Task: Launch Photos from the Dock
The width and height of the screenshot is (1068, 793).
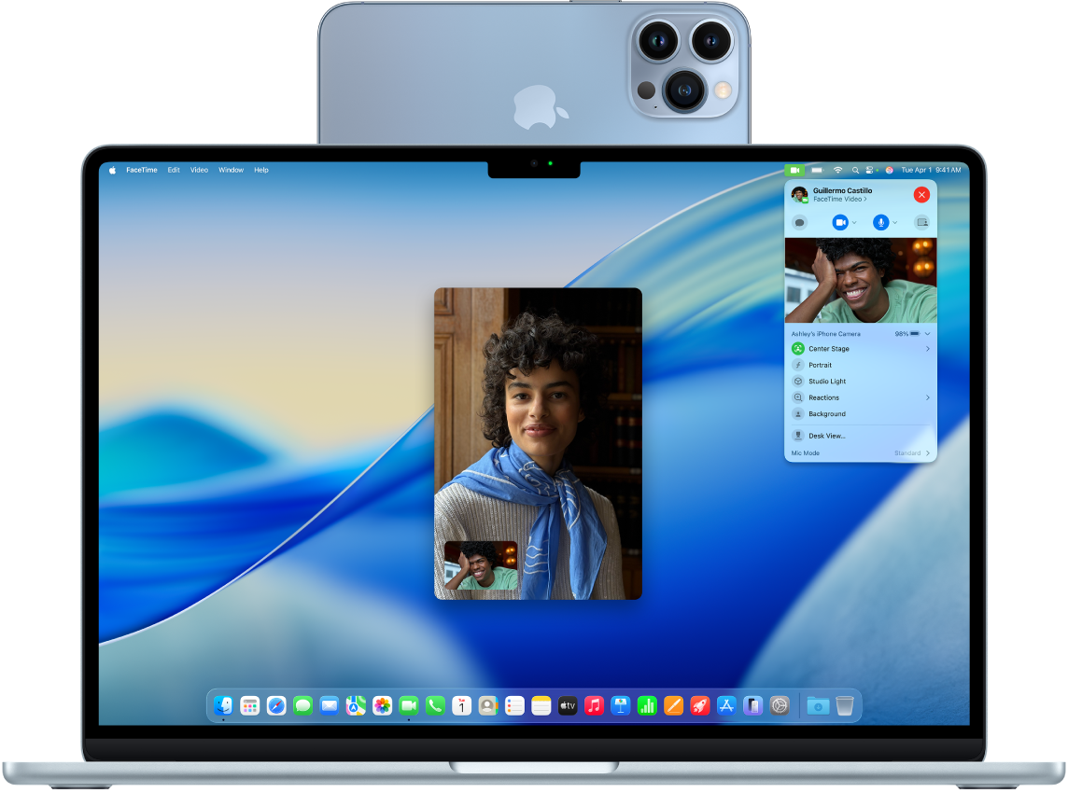Action: (383, 705)
